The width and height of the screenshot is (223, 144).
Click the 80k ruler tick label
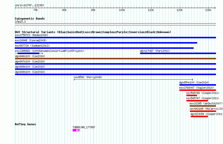click(64, 10)
